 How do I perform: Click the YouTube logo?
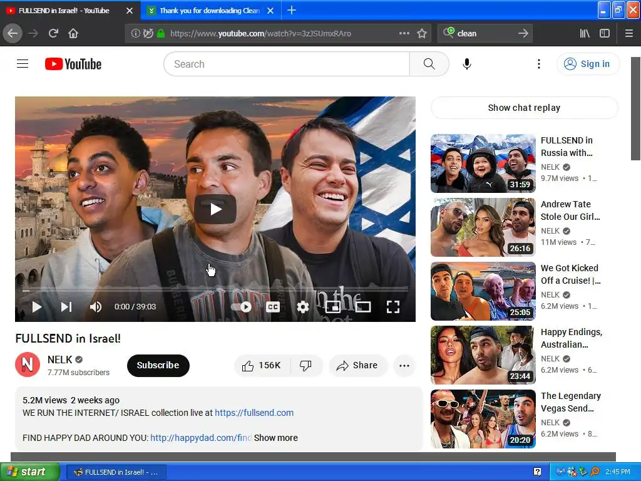point(73,64)
